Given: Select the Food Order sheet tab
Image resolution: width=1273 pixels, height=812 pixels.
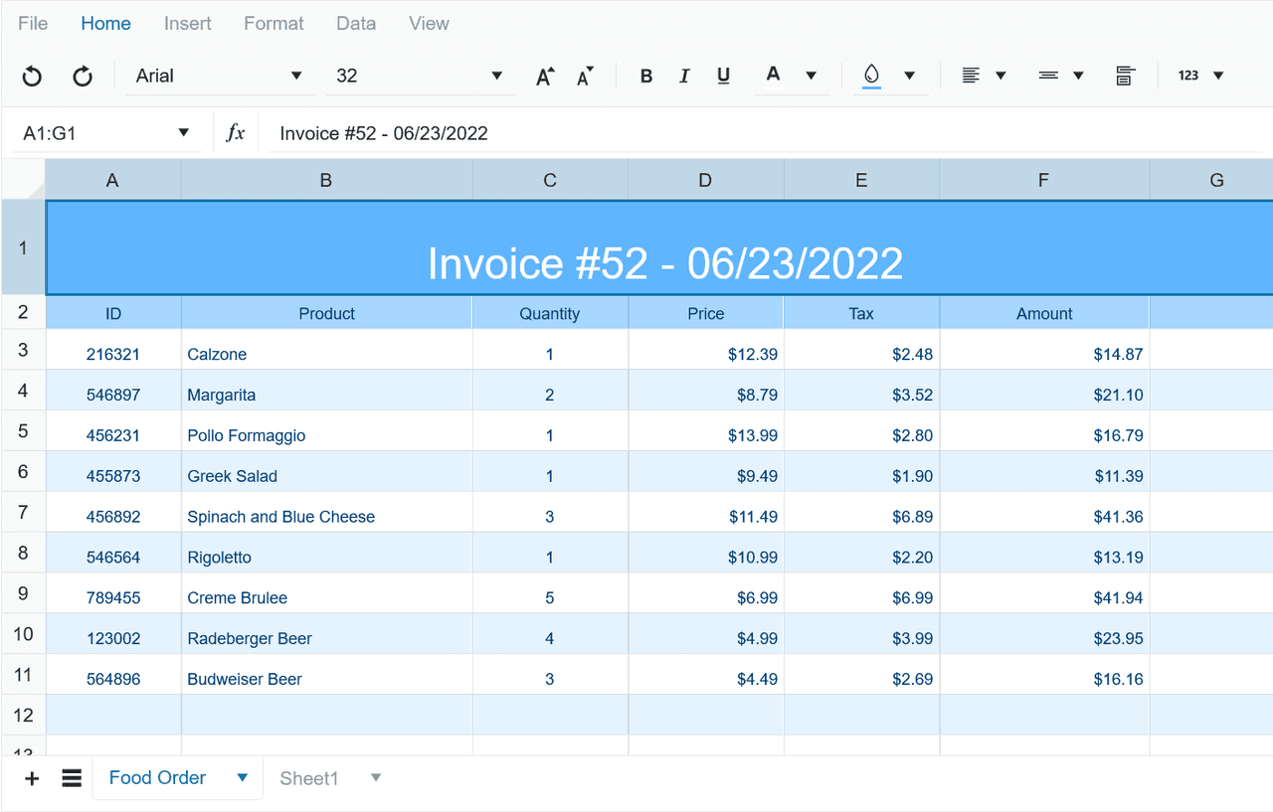Looking at the screenshot, I should [157, 778].
